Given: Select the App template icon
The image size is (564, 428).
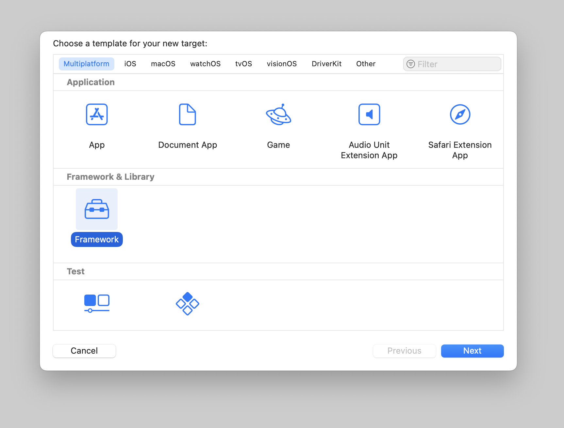Looking at the screenshot, I should click(x=97, y=115).
